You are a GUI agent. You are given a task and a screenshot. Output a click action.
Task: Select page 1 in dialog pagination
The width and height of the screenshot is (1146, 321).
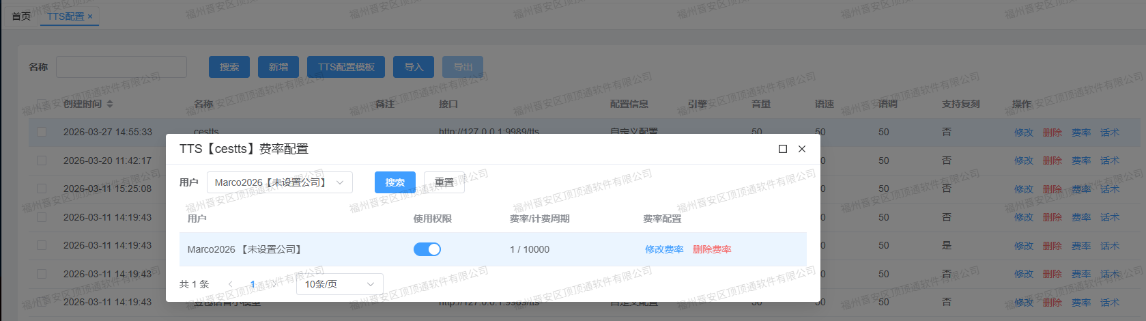pyautogui.click(x=253, y=284)
